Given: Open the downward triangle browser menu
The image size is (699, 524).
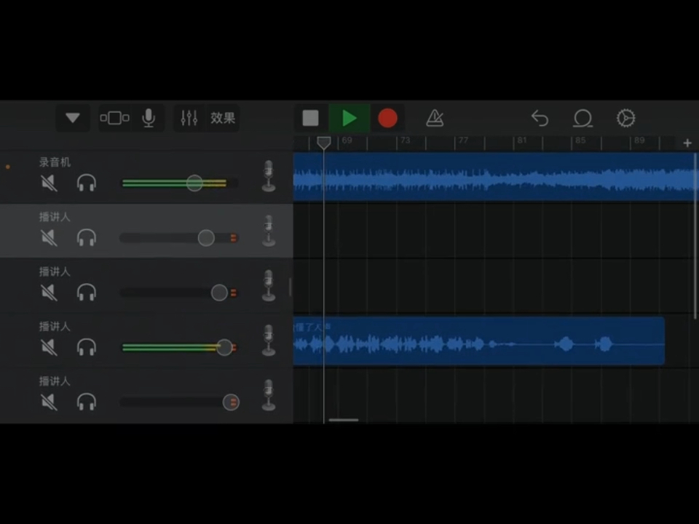Looking at the screenshot, I should pyautogui.click(x=73, y=118).
